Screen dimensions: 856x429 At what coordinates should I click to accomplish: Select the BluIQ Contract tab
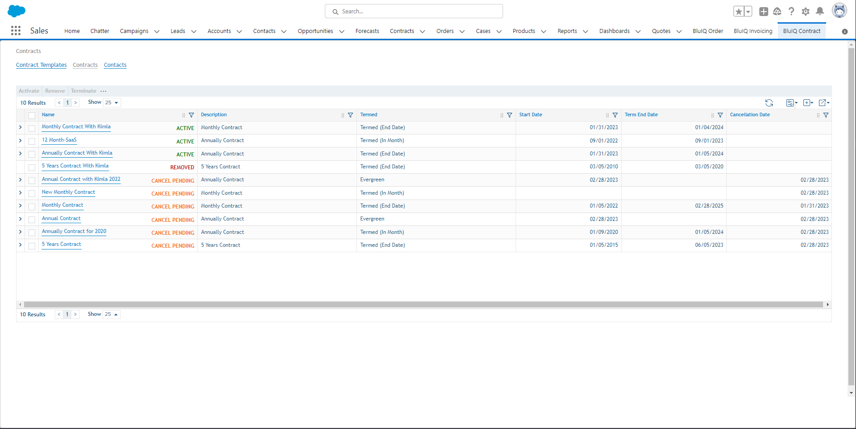click(x=802, y=31)
